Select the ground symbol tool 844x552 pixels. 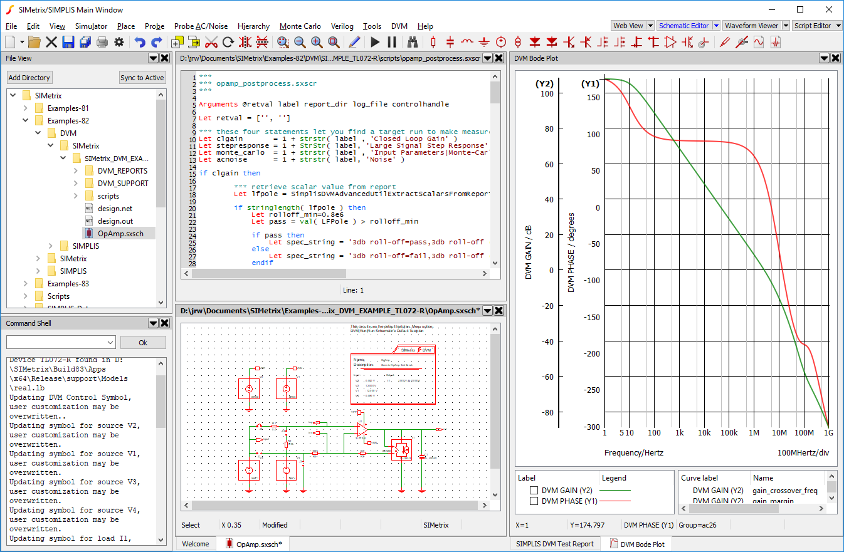484,42
